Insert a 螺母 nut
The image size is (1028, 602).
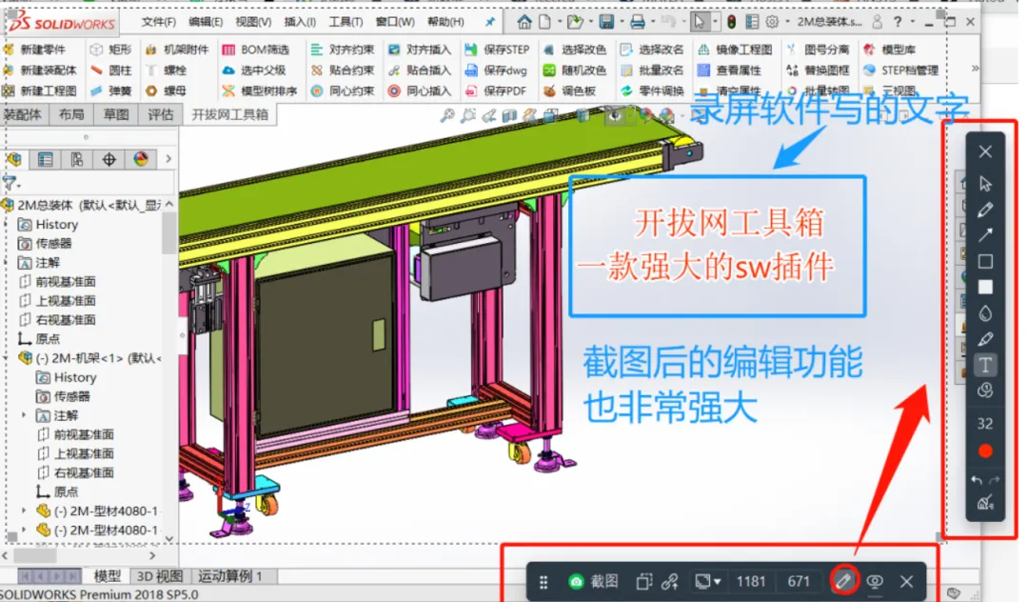tap(167, 90)
